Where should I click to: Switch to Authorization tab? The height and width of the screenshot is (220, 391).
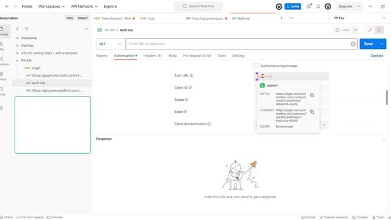tap(125, 56)
